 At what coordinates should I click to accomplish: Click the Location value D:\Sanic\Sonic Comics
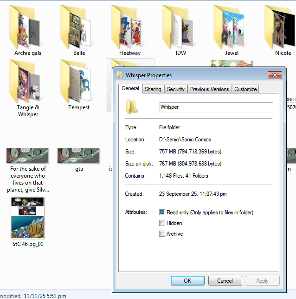click(x=185, y=140)
